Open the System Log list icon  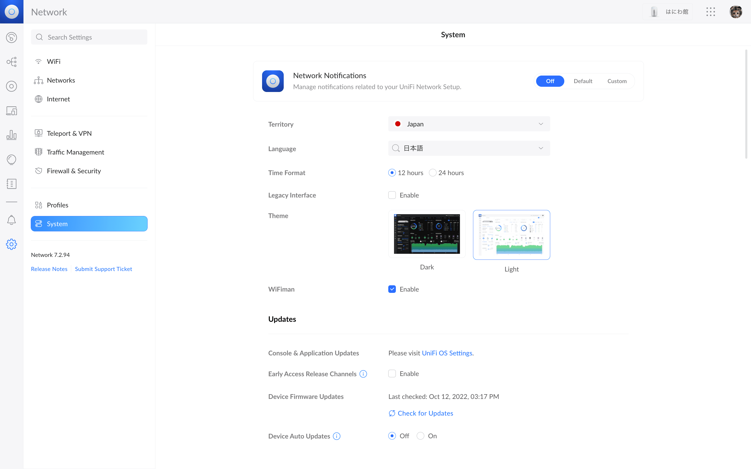(11, 184)
